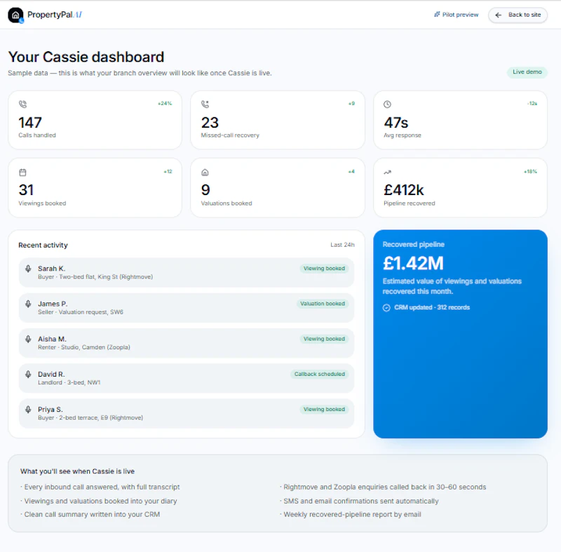
Task: Click the microphone icon beside David R.
Action: (x=28, y=375)
